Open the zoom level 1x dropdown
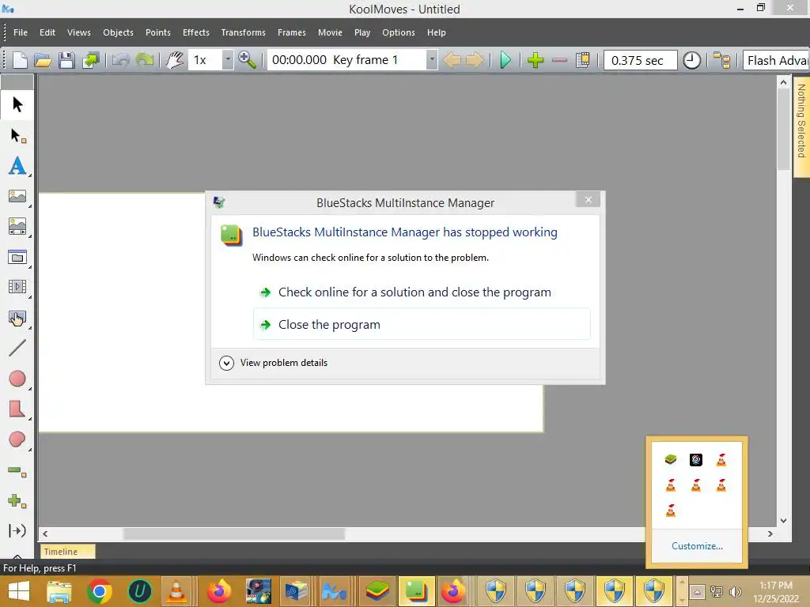810x607 pixels. 228,60
